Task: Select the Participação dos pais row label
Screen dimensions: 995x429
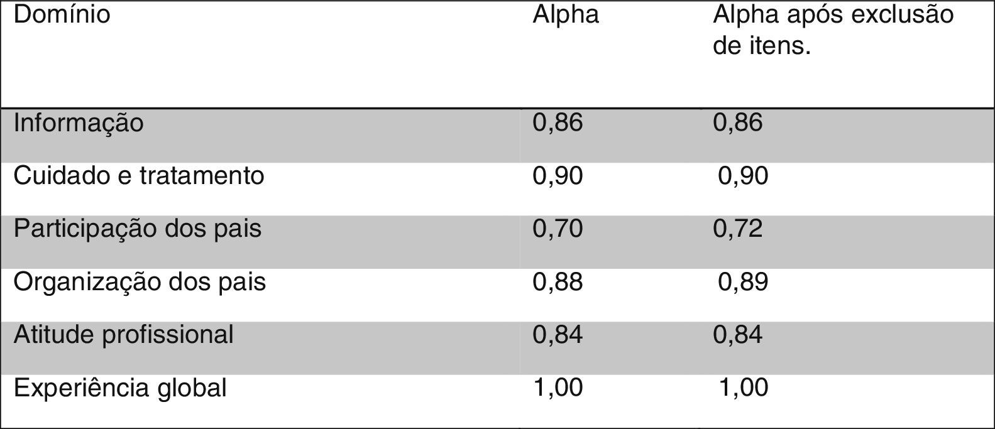Action: [x=138, y=229]
